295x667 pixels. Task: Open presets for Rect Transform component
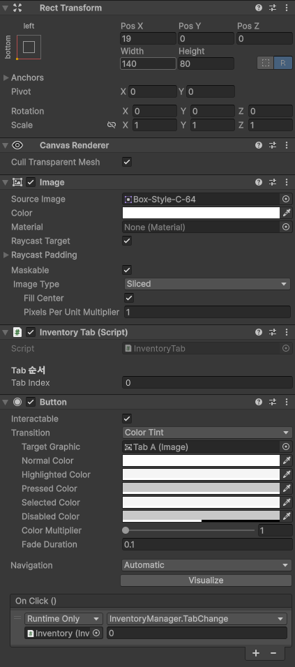(272, 8)
